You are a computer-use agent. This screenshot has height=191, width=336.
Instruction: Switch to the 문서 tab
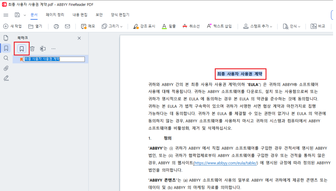34,15
